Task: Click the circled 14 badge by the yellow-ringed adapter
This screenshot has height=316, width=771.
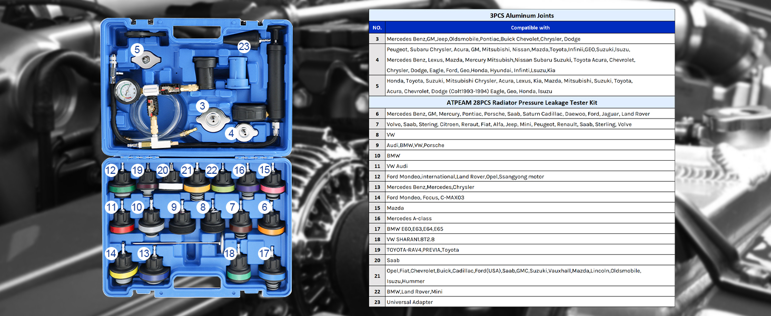Action: pos(111,254)
